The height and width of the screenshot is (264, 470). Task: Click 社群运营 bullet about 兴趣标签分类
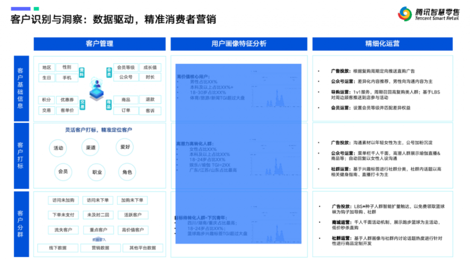386,172
